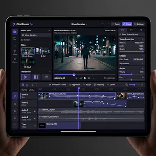Screen dimensions: 156x156
Task: Select the Razor tool
Action: coord(87,84)
